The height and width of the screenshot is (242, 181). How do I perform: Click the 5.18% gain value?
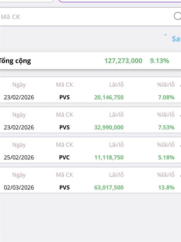click(166, 158)
